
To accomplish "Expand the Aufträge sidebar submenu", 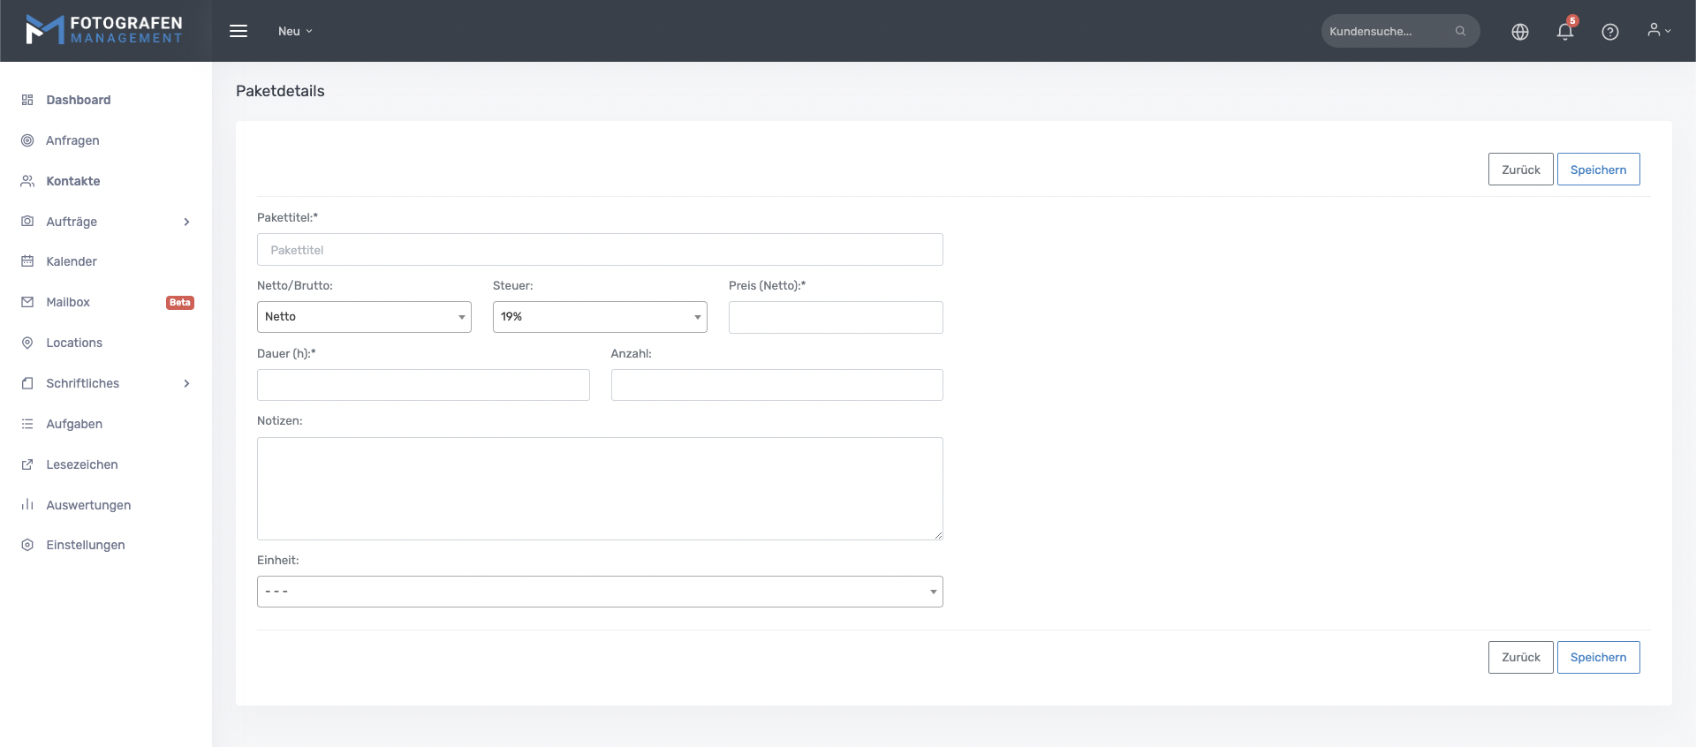I will (186, 222).
